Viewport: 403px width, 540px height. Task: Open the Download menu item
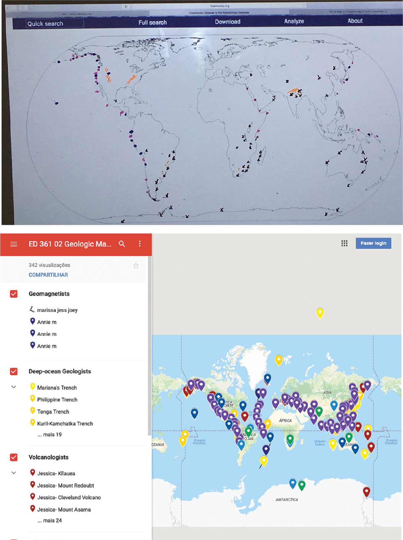(x=228, y=22)
